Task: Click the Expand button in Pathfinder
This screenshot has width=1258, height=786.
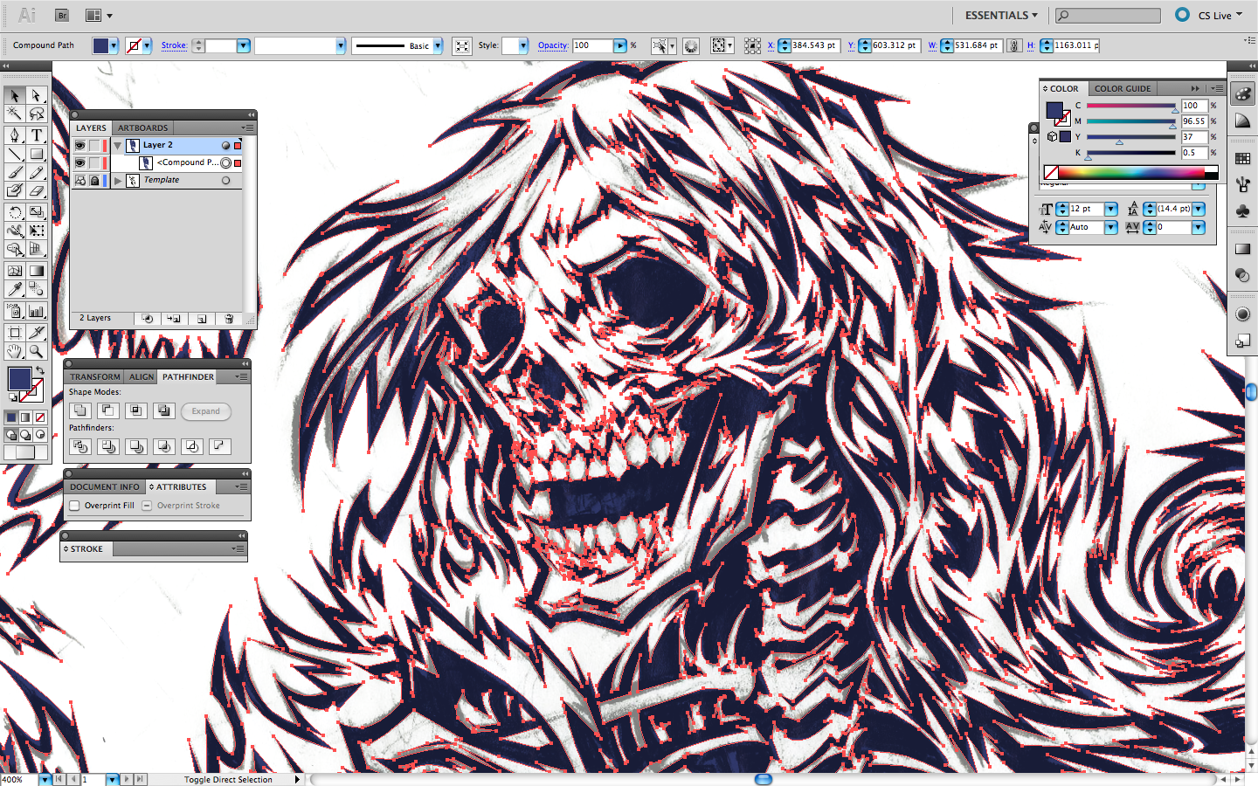Action: (x=206, y=411)
